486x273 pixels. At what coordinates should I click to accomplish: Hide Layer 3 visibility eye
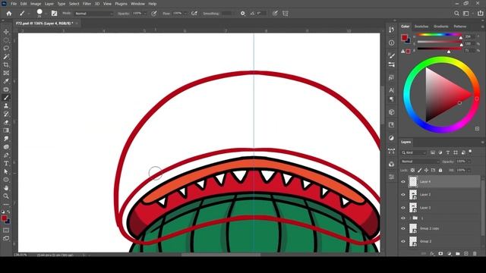tap(403, 208)
